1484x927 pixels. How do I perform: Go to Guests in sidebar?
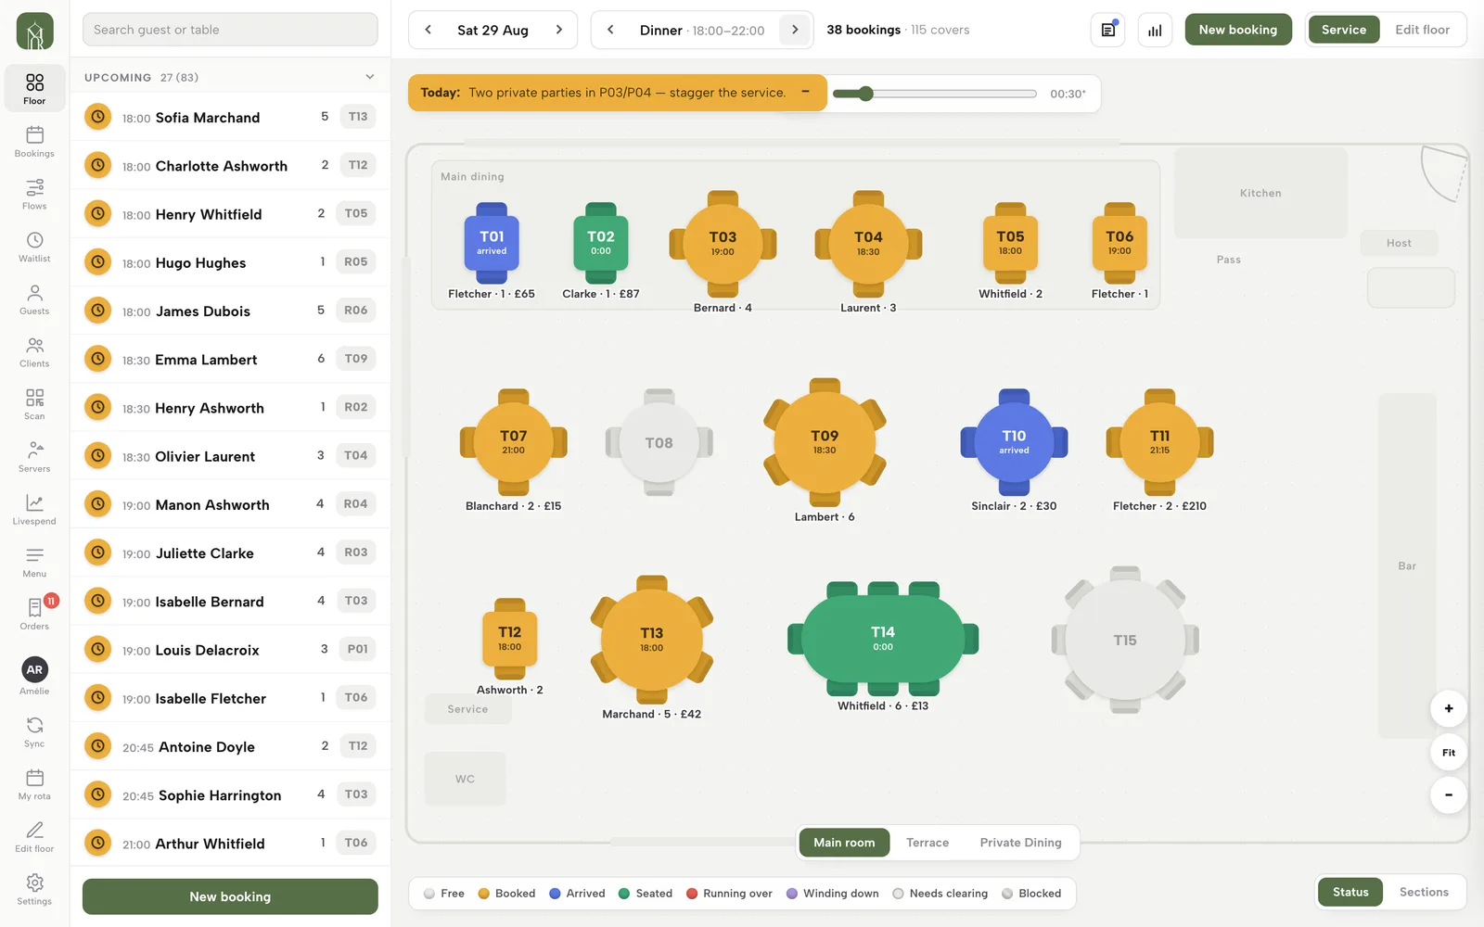pos(34,299)
